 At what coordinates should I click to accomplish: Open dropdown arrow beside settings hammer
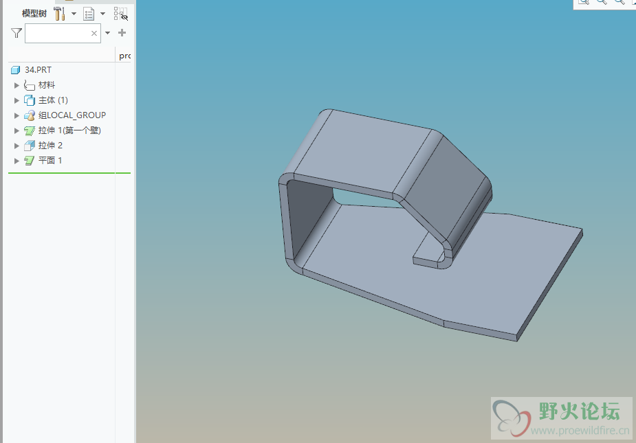coord(74,13)
